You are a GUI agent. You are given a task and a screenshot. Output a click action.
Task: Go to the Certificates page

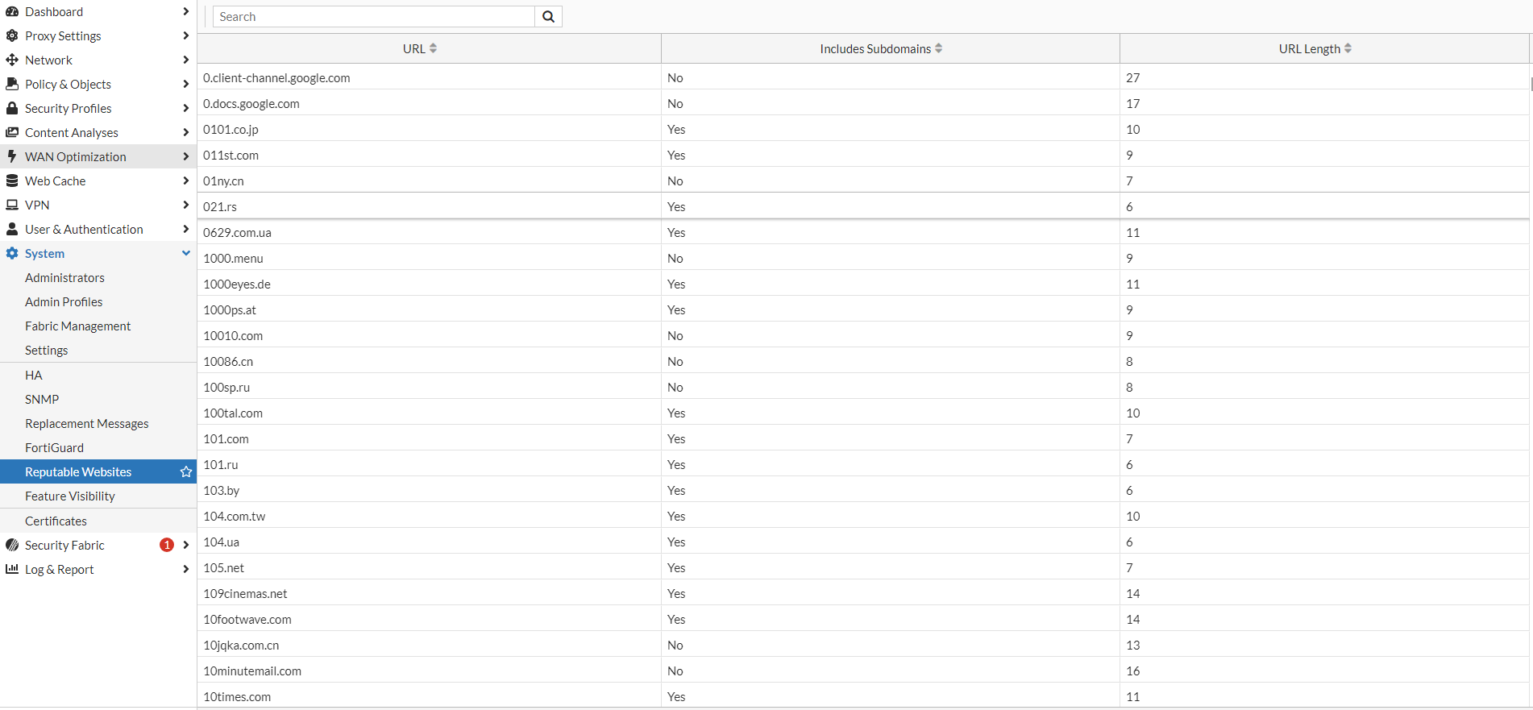[56, 521]
